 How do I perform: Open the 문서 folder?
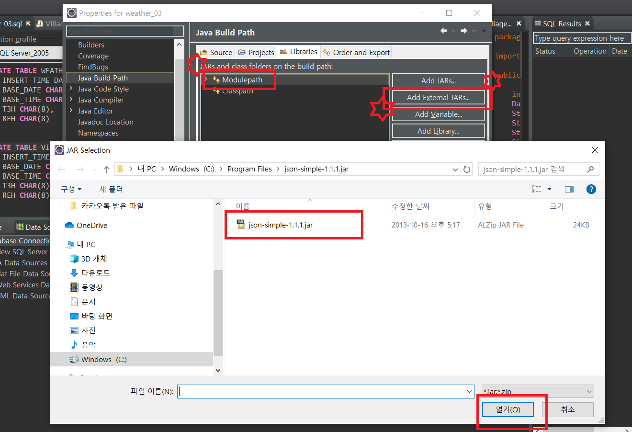pos(83,302)
